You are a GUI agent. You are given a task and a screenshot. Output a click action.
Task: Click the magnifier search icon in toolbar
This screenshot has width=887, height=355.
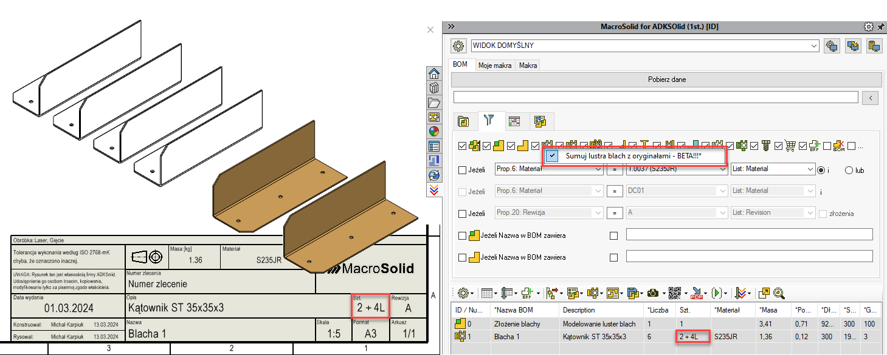(x=779, y=293)
